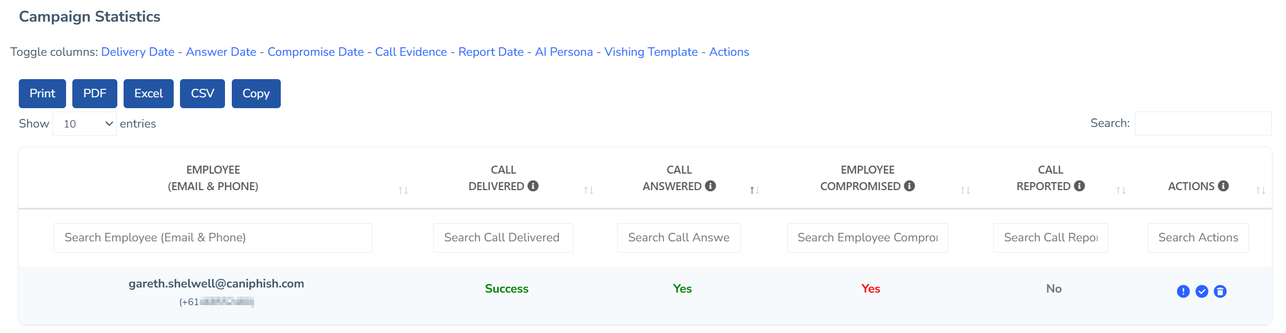Open the Show entries count dropdown
The image size is (1286, 333).
85,124
